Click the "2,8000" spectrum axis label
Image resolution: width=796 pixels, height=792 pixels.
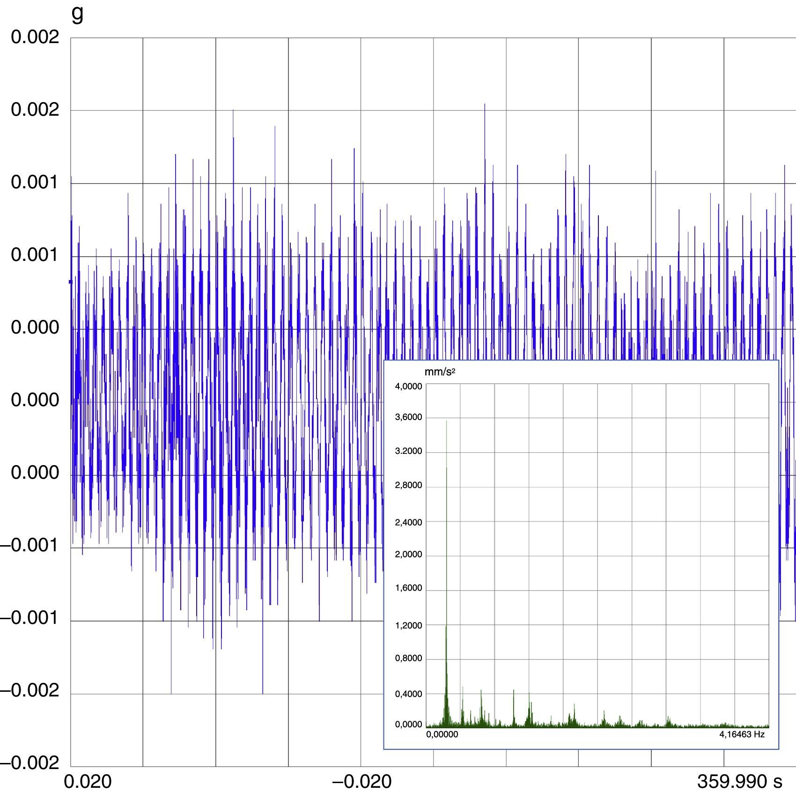408,485
